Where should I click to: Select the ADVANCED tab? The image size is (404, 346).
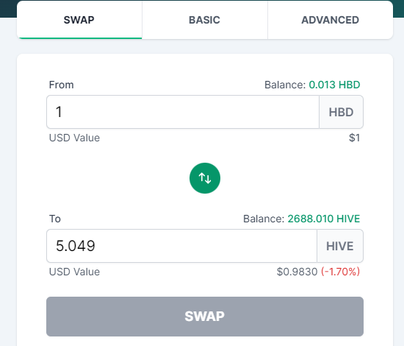331,20
